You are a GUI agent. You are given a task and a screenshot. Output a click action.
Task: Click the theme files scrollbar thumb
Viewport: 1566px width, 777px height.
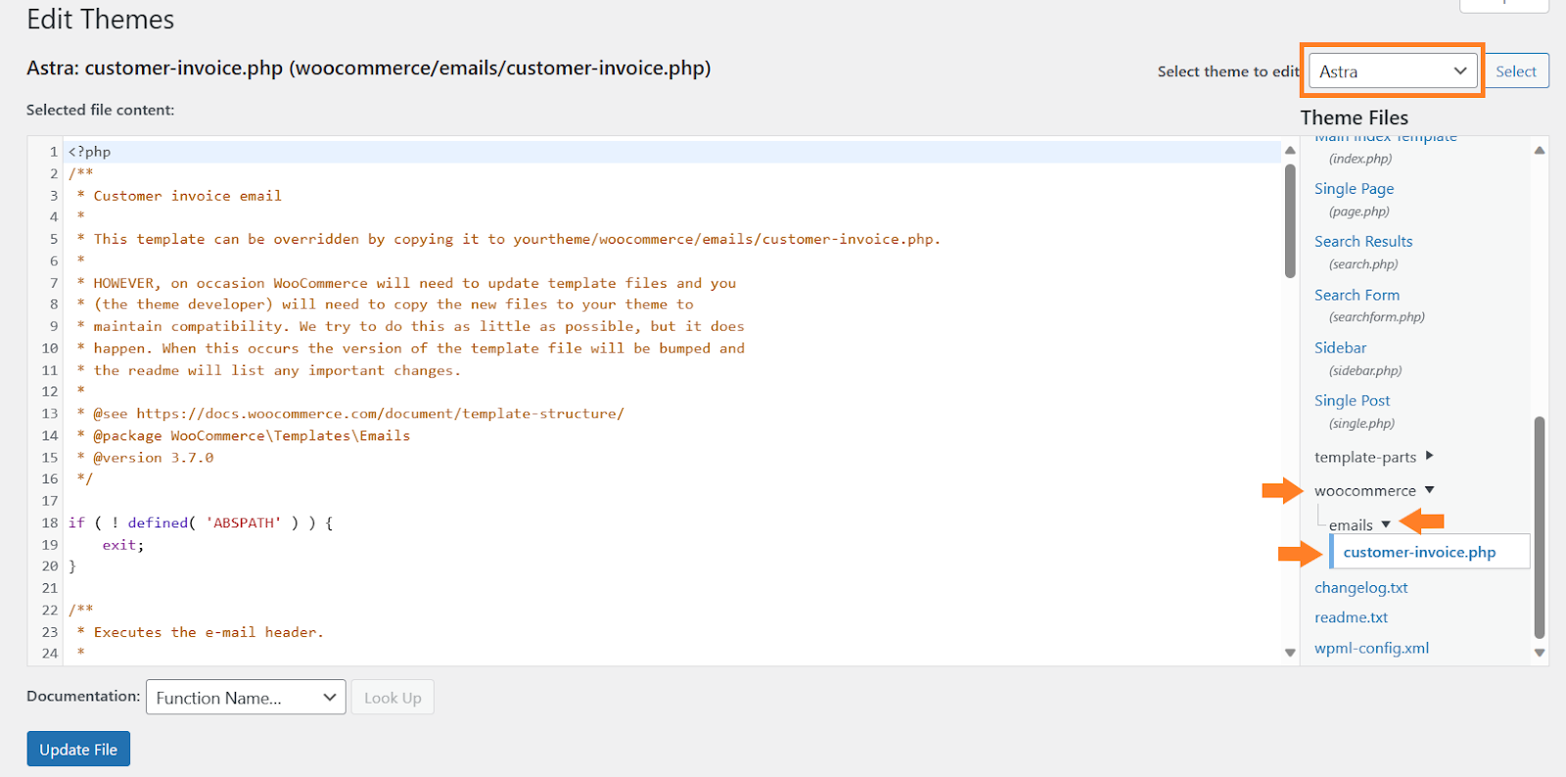[1540, 527]
